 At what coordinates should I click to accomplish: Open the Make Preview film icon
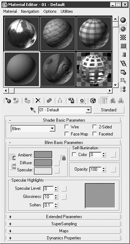123,63
